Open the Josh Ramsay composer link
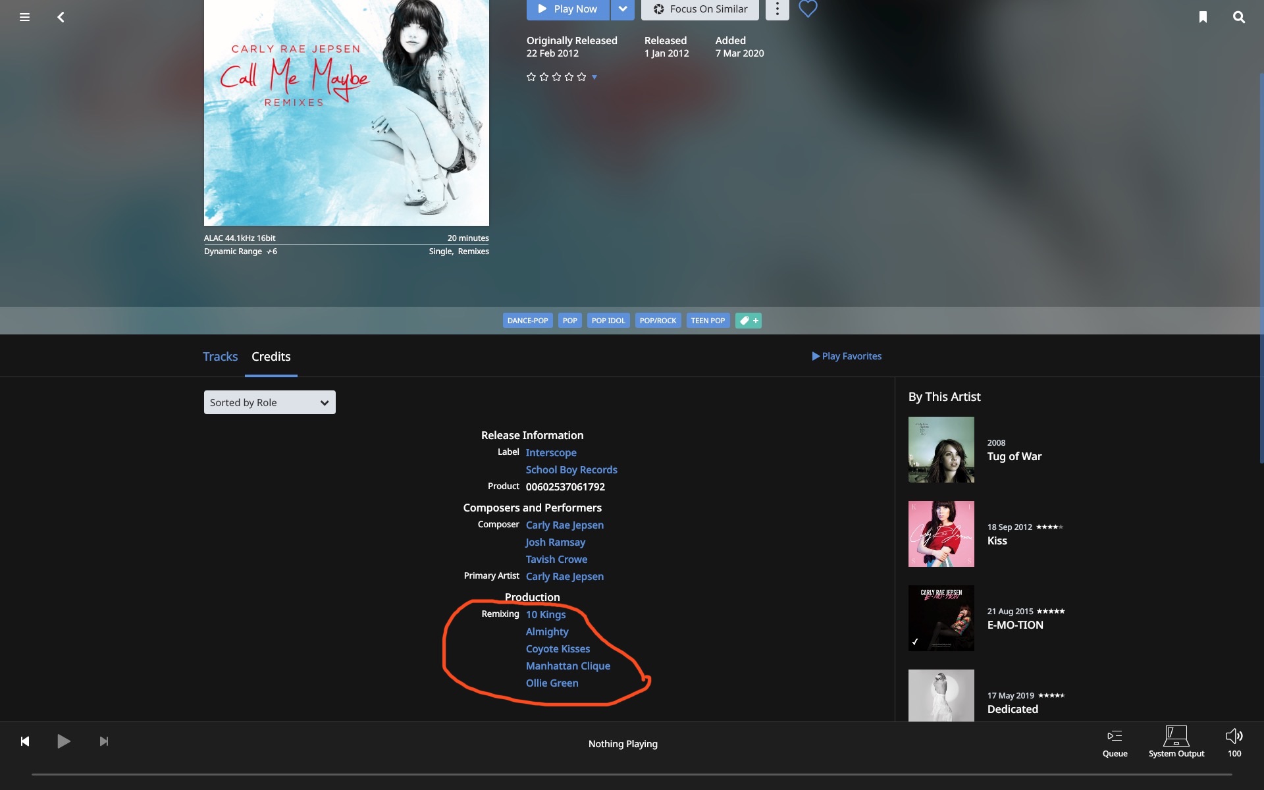The height and width of the screenshot is (790, 1264). point(556,542)
